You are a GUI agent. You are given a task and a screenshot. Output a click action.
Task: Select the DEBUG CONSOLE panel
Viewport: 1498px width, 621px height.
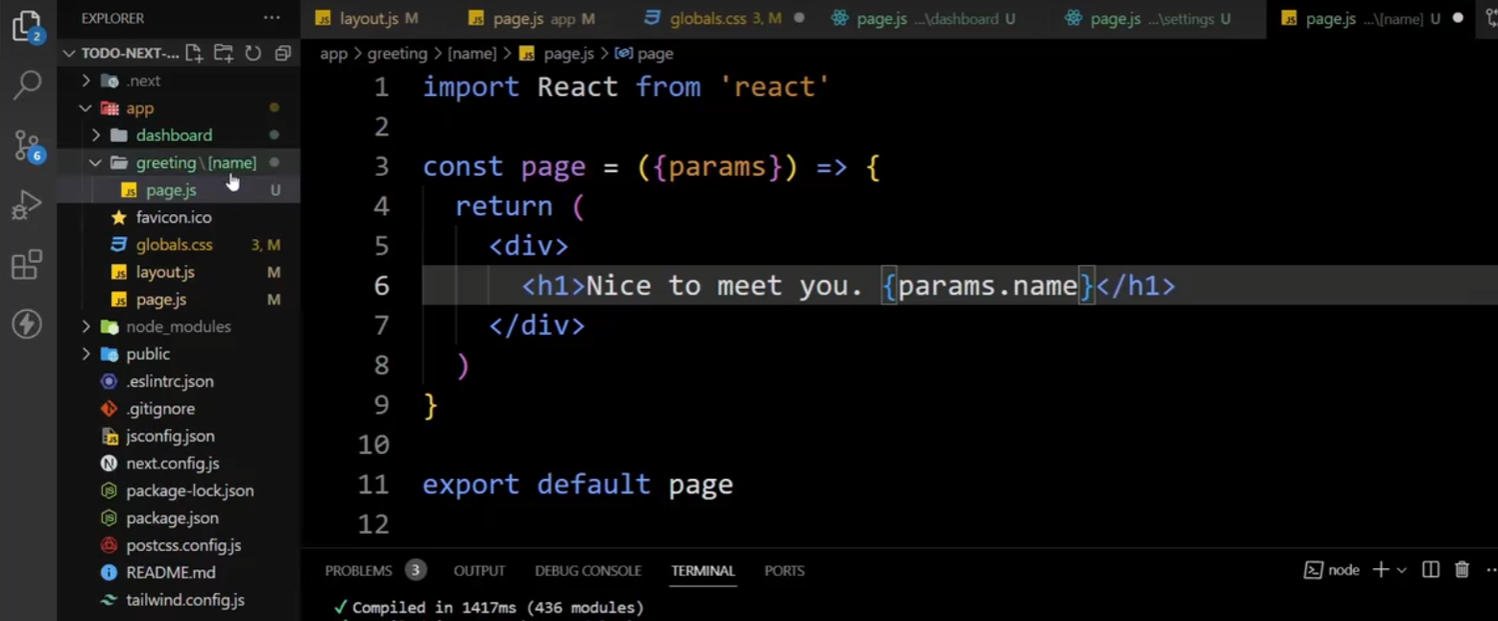tap(588, 570)
